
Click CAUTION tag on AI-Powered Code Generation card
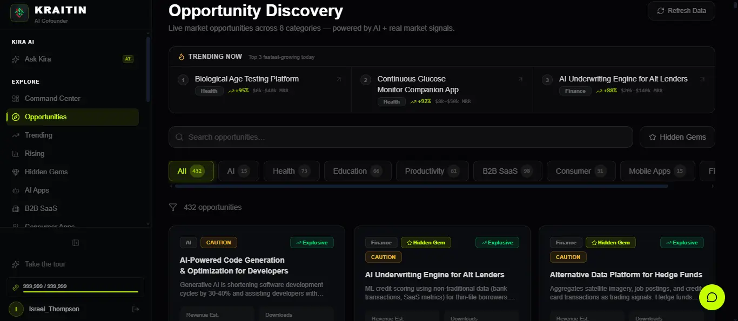pyautogui.click(x=219, y=243)
